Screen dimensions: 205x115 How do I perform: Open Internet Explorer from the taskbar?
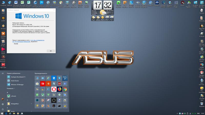10,113
